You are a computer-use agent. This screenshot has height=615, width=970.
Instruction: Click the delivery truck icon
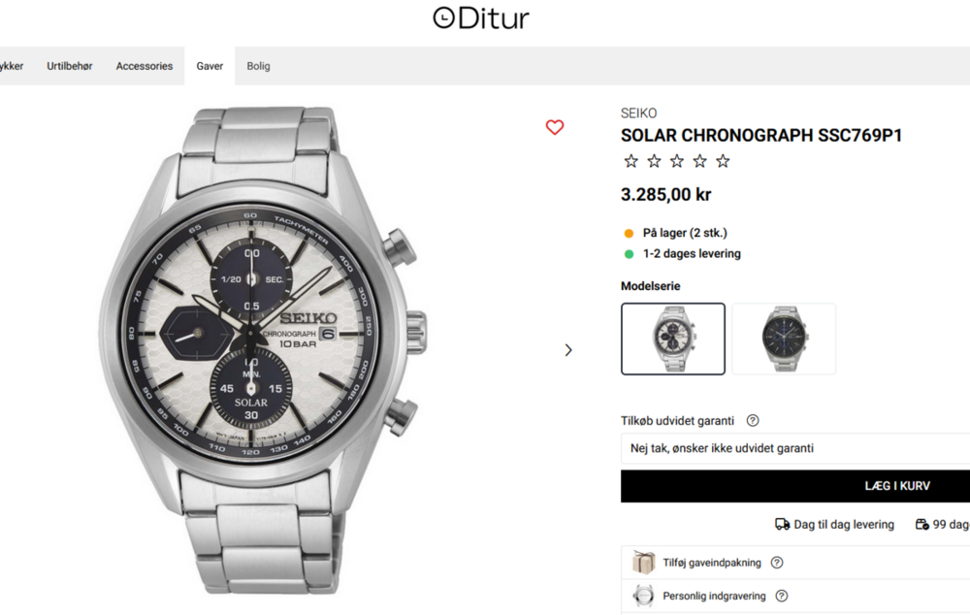(782, 524)
